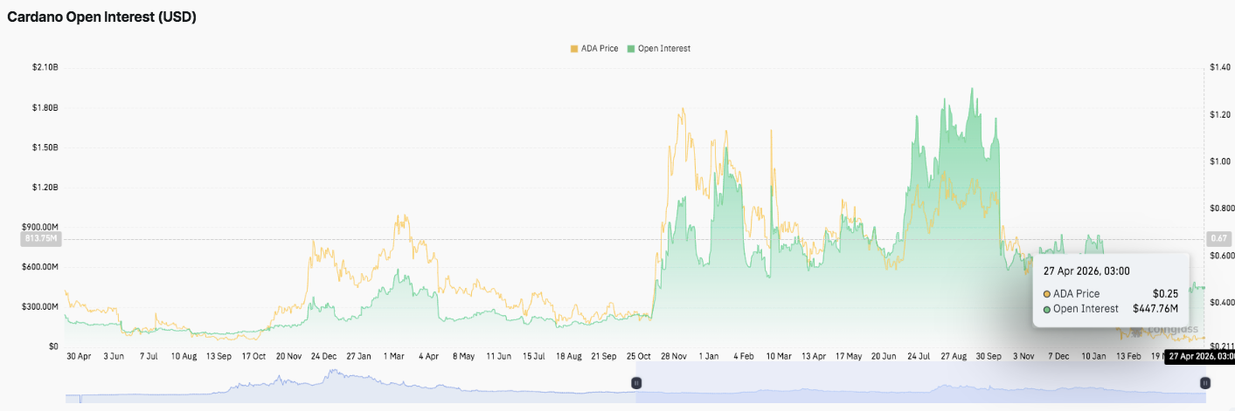Click the yellow ADA Price dot in tooltip
Screen dimensions: 1235x411
pyautogui.click(x=1047, y=294)
